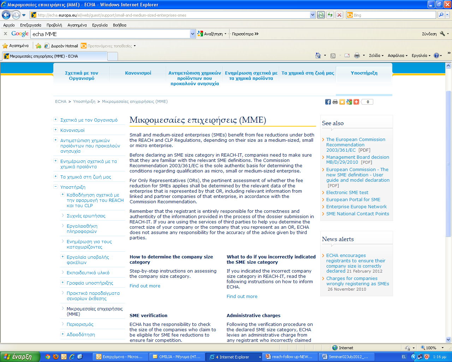Click the Stop loading red X icon
Screen dimensions: 452x362
[x=339, y=15]
